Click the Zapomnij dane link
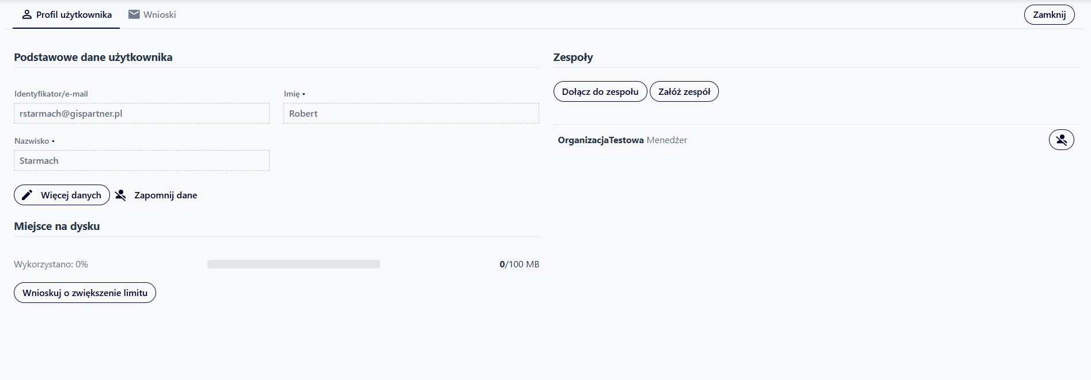The image size is (1091, 380). [x=165, y=195]
